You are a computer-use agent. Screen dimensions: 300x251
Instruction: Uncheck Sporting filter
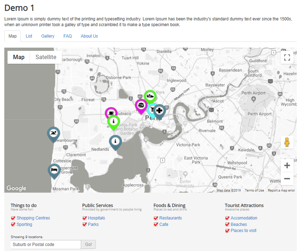pos(13,225)
